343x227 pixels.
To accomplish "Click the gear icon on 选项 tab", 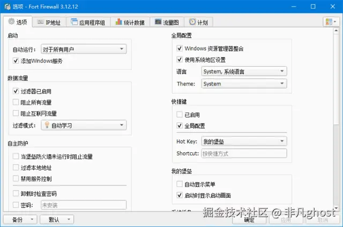I will click(11, 21).
